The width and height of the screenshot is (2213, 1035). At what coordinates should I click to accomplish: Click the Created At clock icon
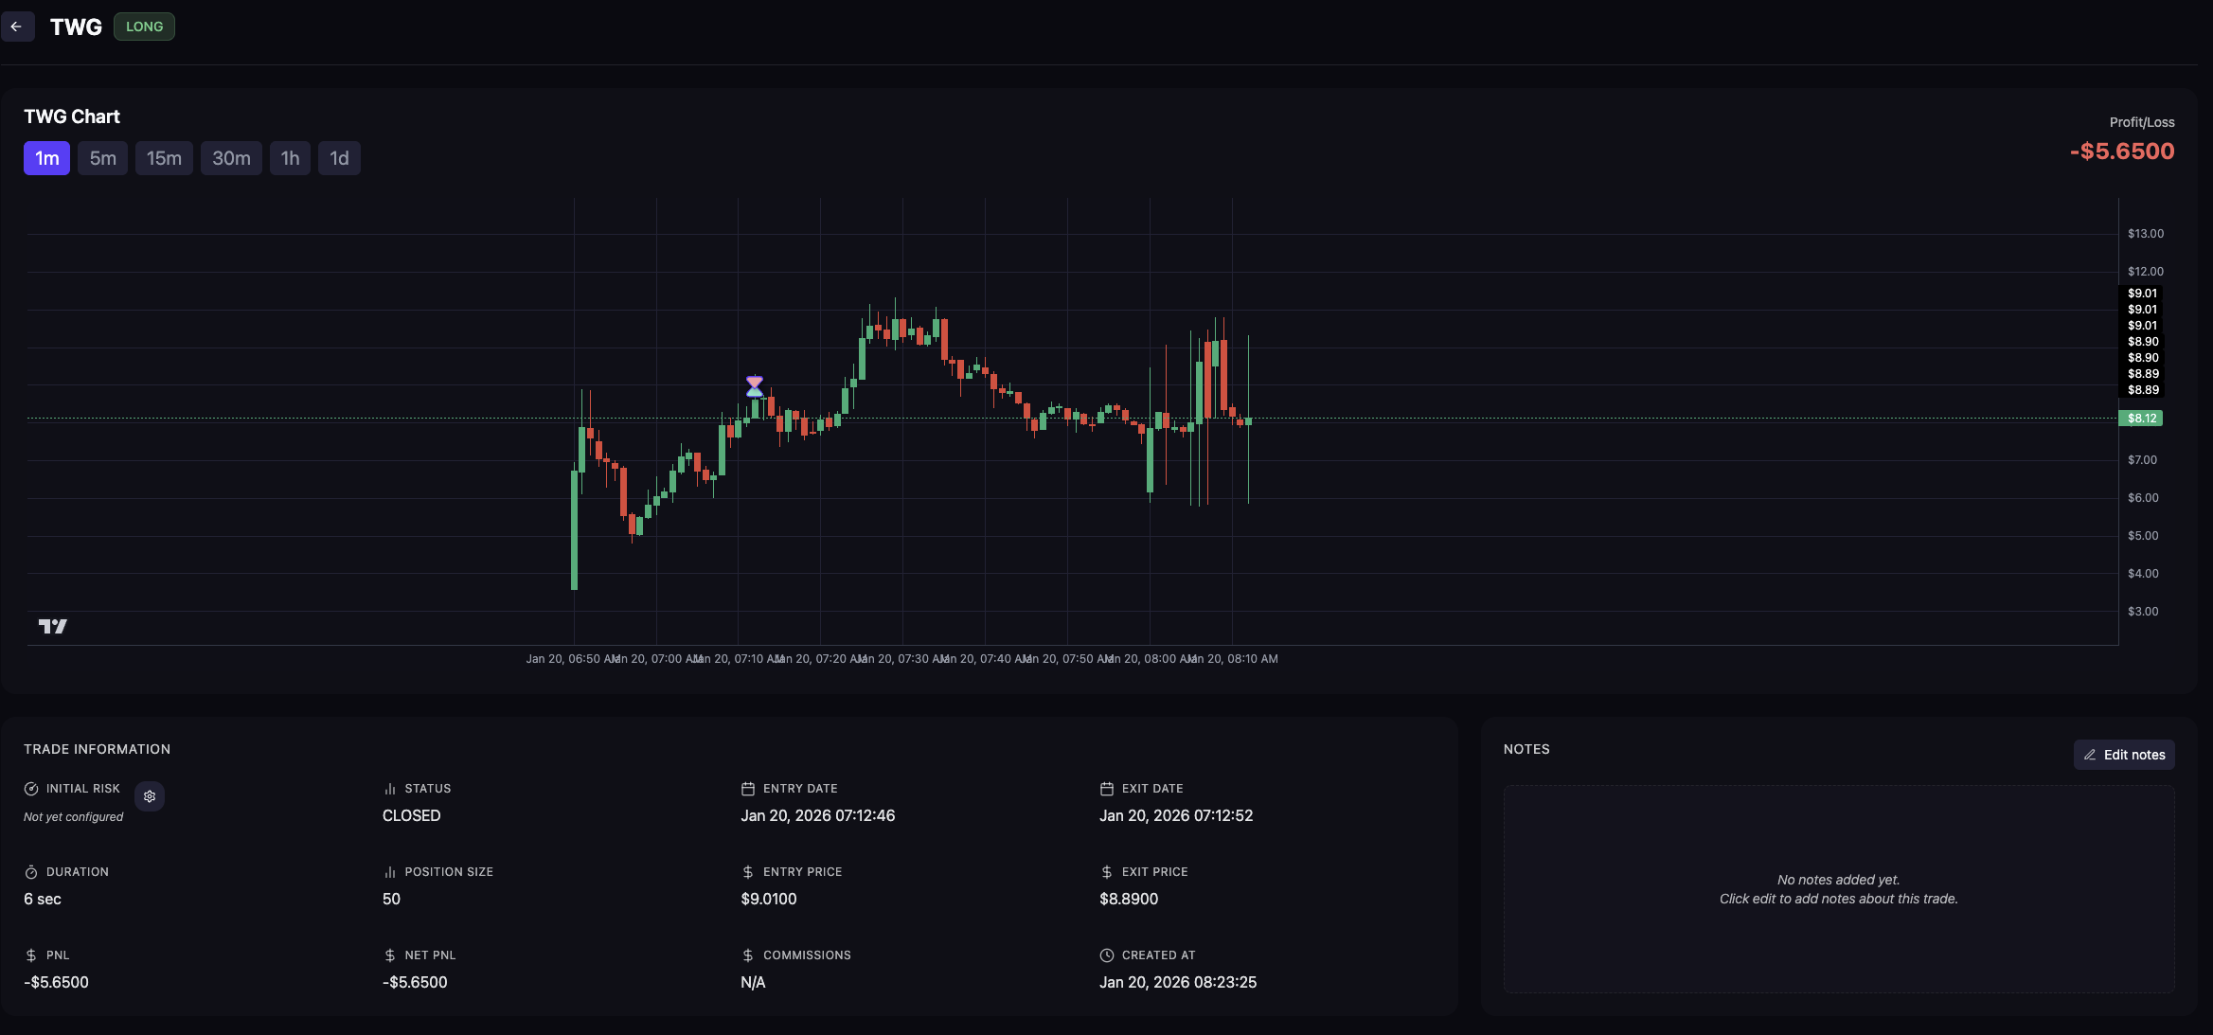click(1106, 955)
